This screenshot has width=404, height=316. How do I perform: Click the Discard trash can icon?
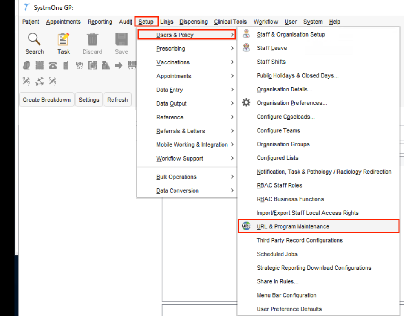[x=92, y=39]
